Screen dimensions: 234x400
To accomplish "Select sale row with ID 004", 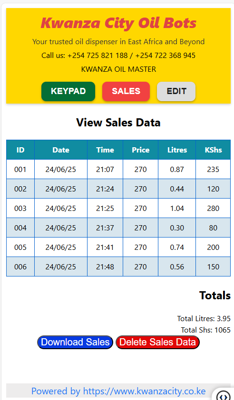I will (x=118, y=228).
